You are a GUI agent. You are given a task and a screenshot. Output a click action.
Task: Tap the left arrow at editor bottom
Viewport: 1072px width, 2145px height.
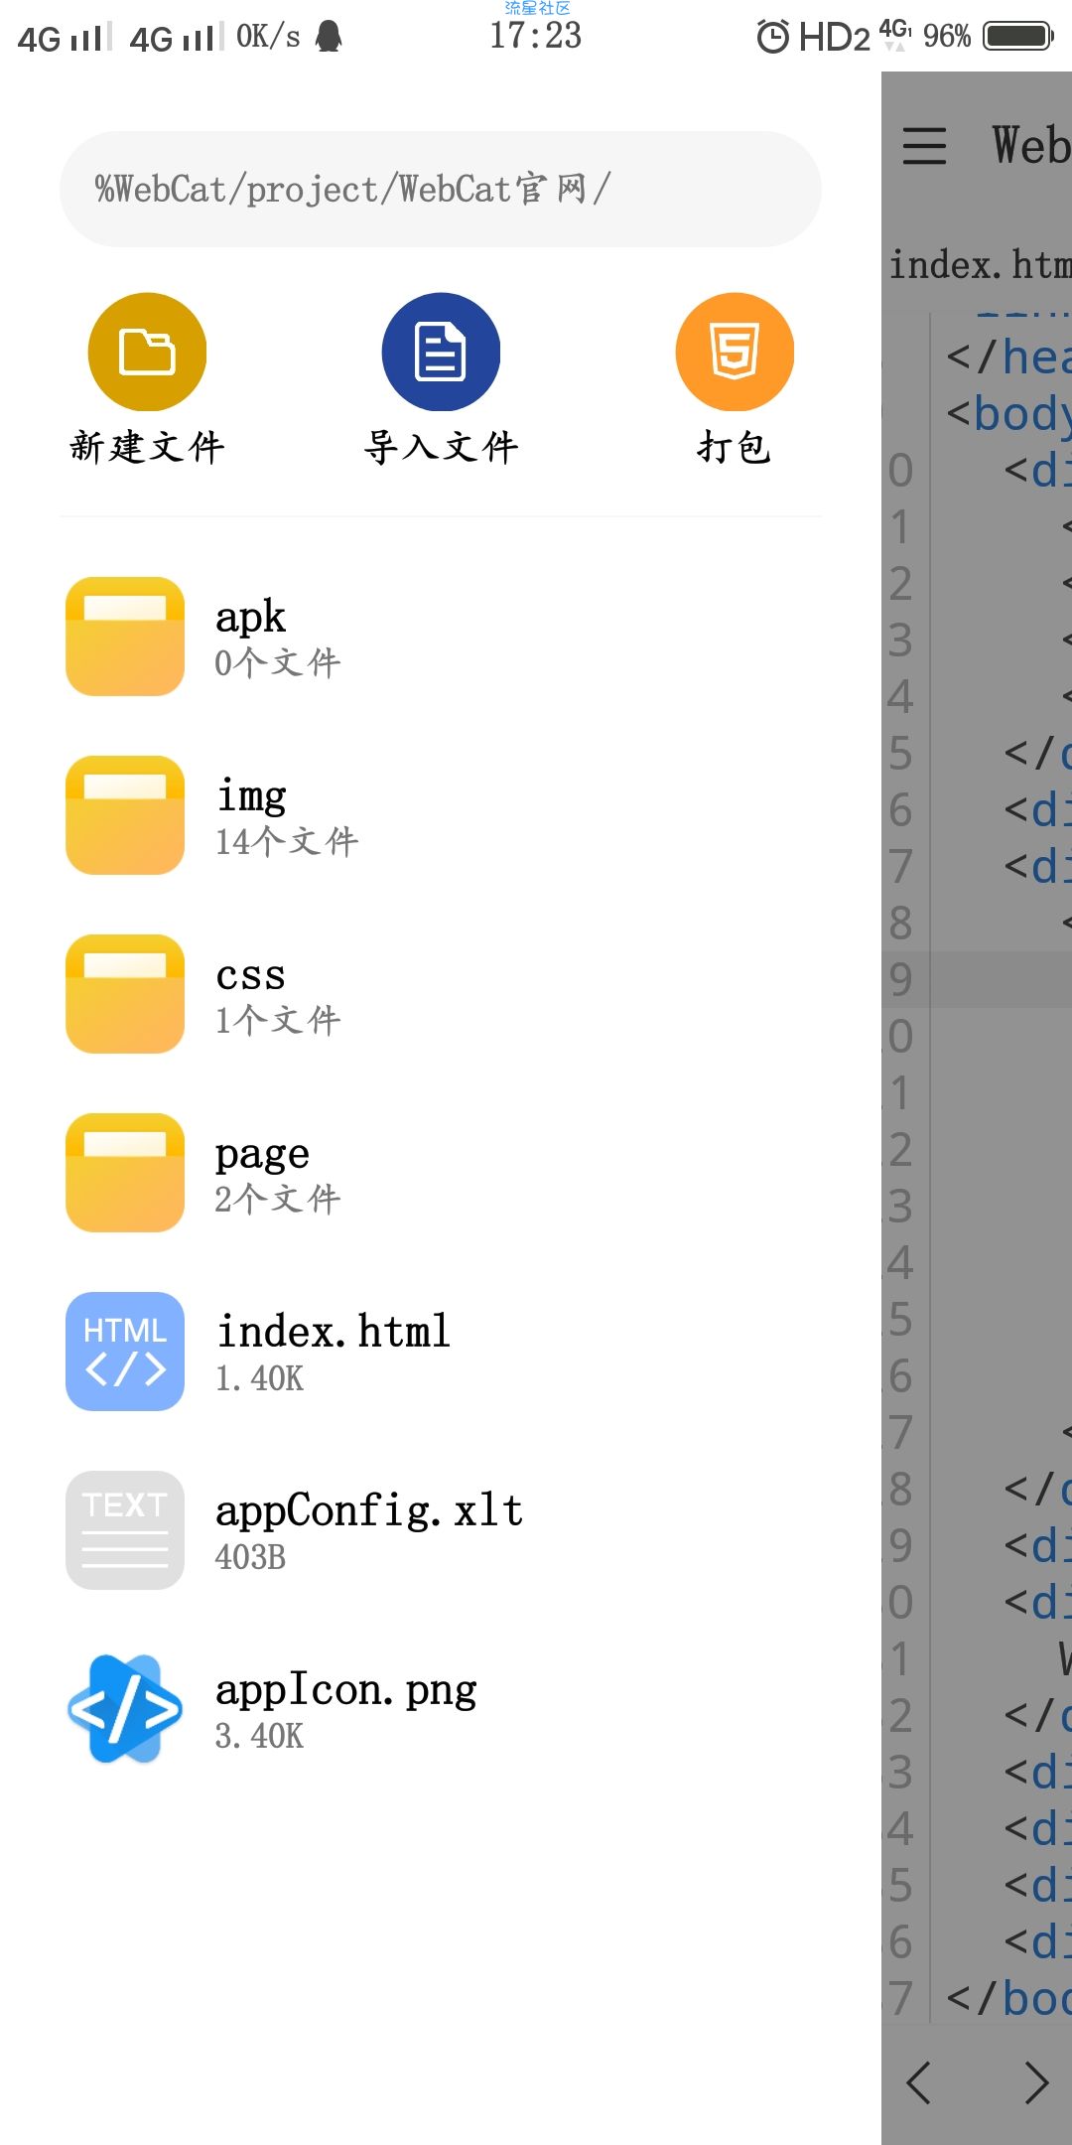pyautogui.click(x=919, y=2083)
